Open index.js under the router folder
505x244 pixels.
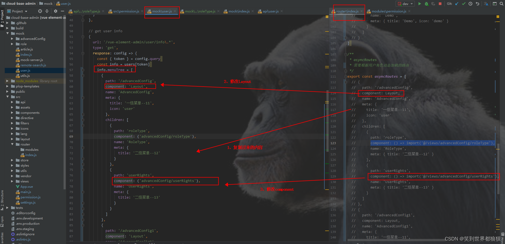click(x=31, y=155)
